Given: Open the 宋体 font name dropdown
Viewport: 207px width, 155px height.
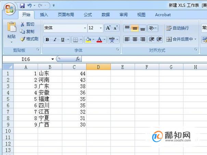Looking at the screenshot, I should click(85, 28).
